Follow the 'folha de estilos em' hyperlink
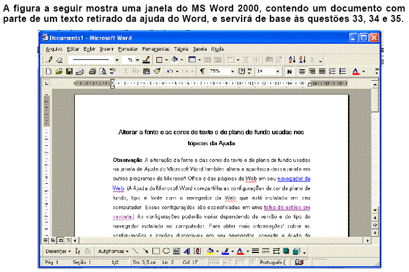409x272 pixels. (287, 207)
